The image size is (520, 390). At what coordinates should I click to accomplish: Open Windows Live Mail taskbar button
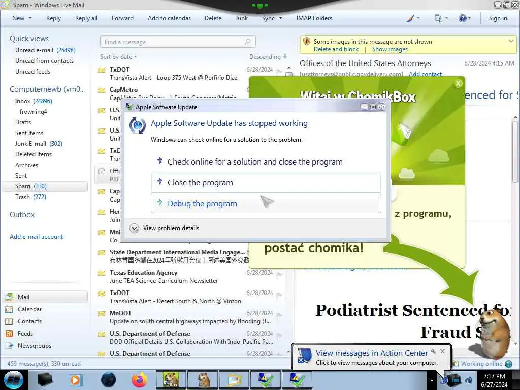234,380
